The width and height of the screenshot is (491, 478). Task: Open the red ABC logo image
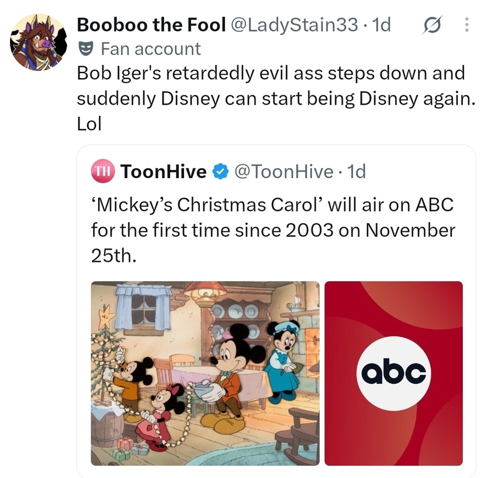click(x=393, y=373)
